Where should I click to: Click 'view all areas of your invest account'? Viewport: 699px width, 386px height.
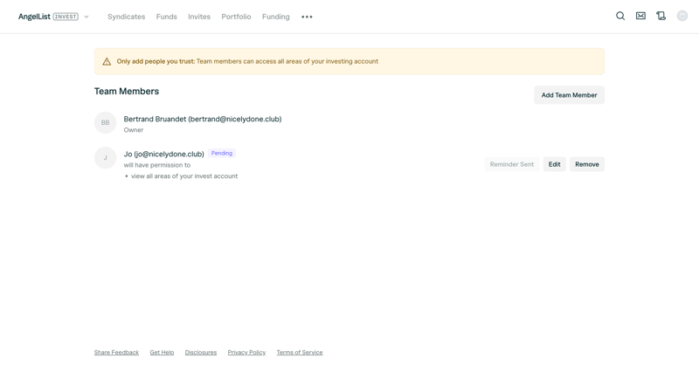click(184, 176)
